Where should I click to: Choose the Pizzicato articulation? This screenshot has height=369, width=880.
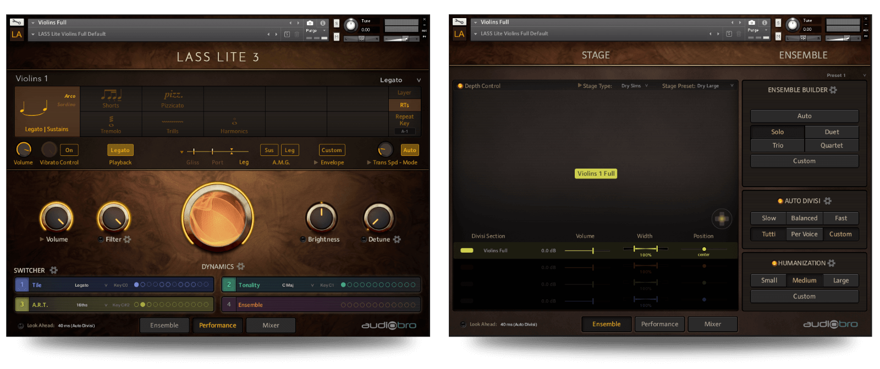coord(173,98)
